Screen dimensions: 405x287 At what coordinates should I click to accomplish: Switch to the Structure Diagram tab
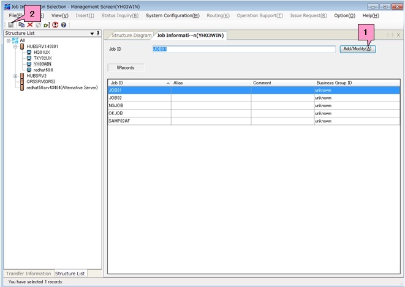[x=131, y=35]
